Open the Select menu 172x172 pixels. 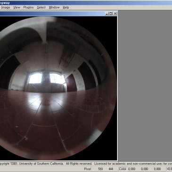pos(41,8)
